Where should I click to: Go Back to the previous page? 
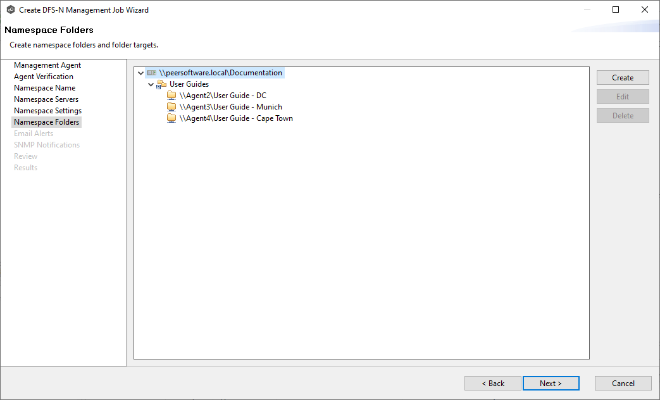point(493,384)
